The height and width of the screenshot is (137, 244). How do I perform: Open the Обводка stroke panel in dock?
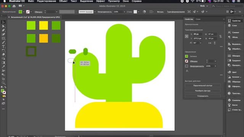point(234,56)
